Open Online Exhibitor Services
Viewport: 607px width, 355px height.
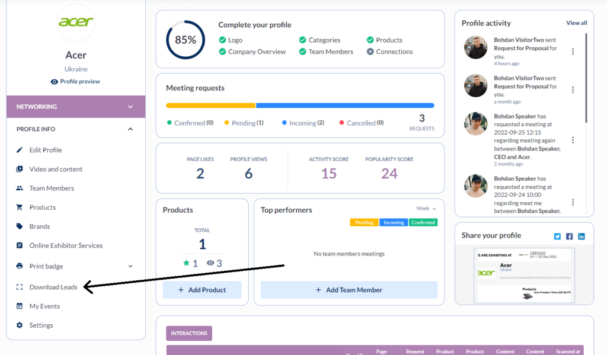coord(66,245)
